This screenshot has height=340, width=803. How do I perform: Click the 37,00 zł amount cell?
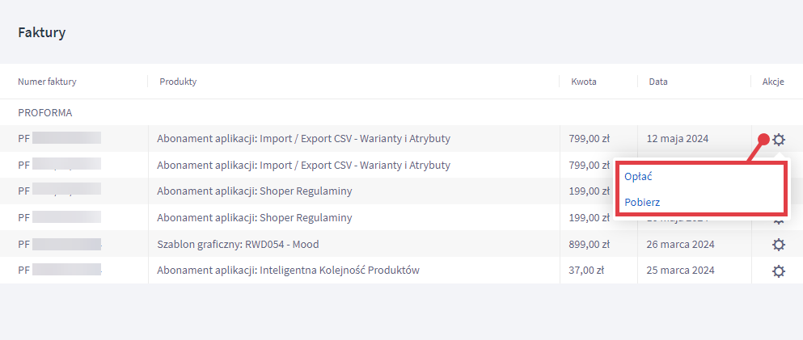(585, 271)
